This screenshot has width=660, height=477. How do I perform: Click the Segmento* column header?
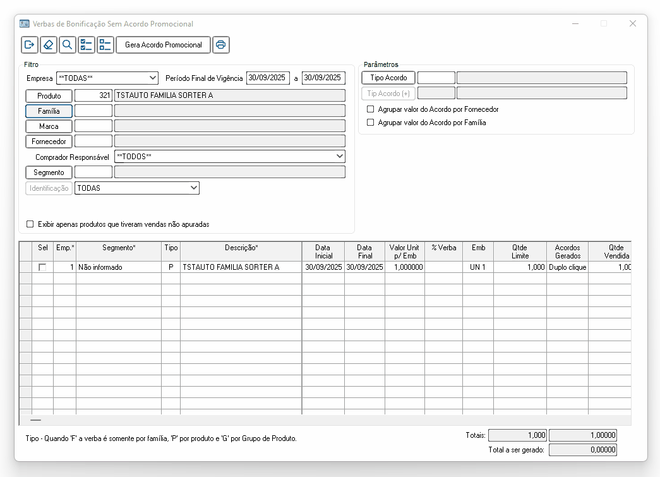point(119,251)
